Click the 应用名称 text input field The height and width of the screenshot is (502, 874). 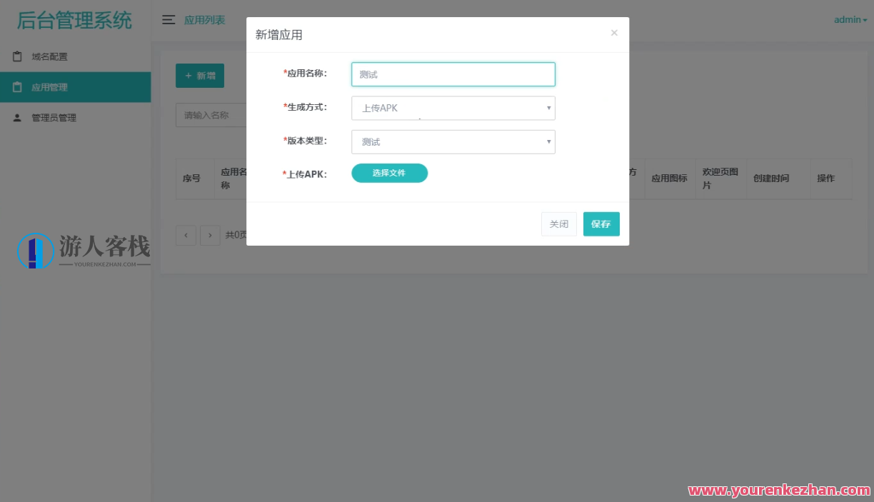(453, 74)
